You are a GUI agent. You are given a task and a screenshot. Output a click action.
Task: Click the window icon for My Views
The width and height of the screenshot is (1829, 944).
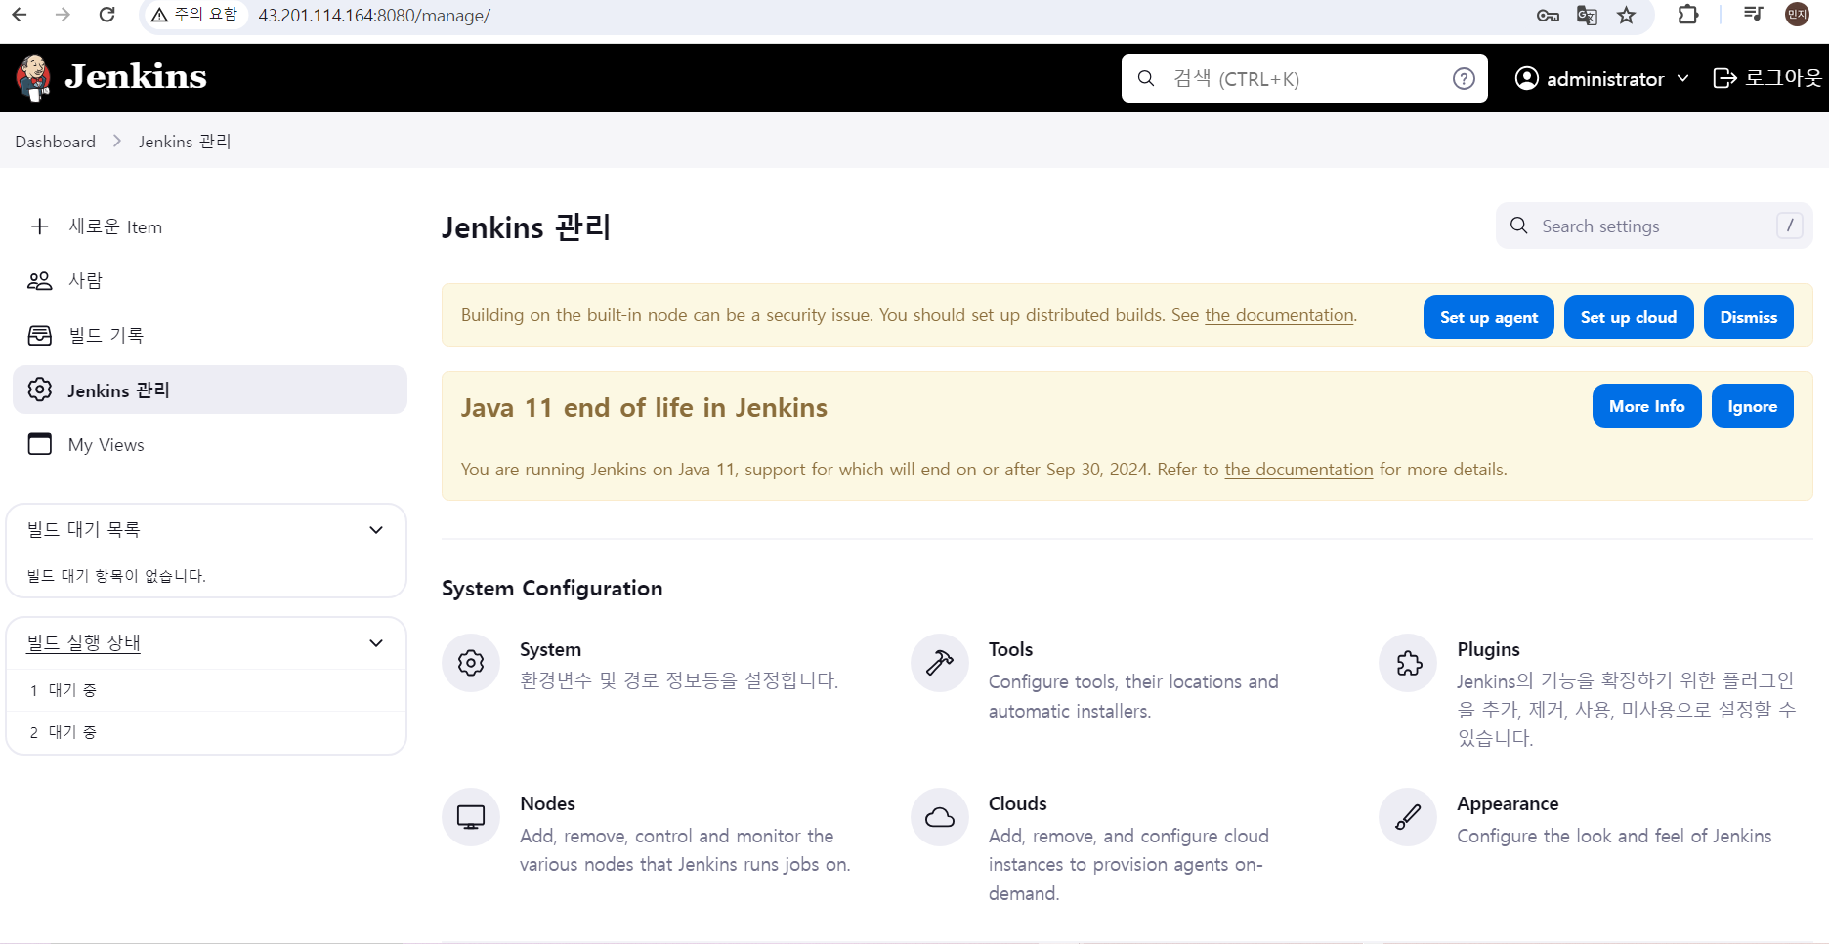coord(40,444)
